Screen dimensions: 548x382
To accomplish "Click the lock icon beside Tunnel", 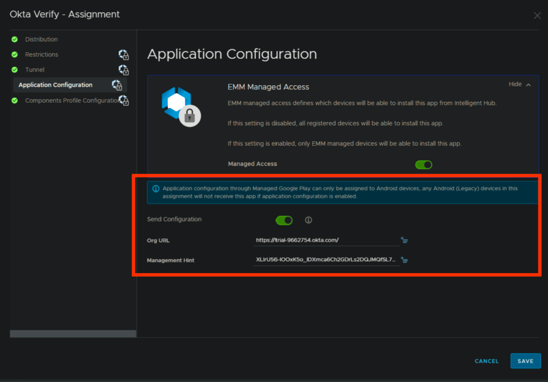I will (124, 70).
